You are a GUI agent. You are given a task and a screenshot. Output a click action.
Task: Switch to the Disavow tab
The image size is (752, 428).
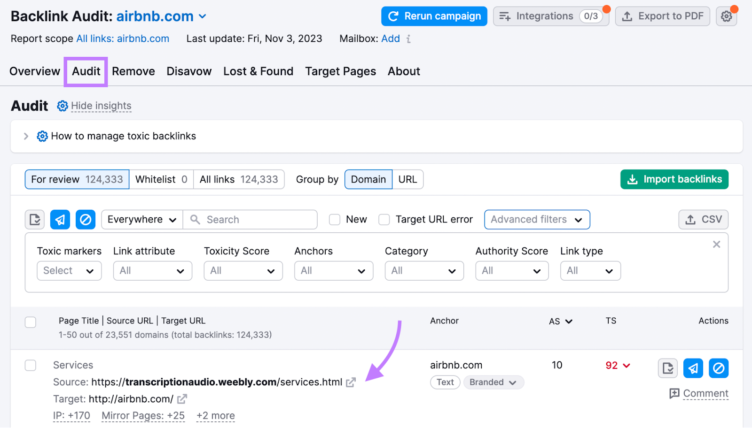[x=188, y=71]
